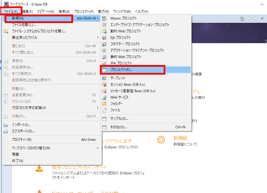Click the サーブレット icon

point(104,78)
